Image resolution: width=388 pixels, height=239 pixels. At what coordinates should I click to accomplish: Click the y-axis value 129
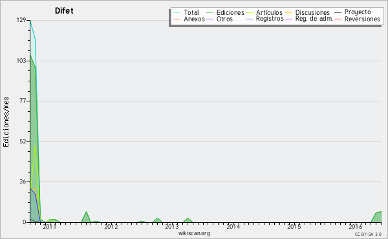click(21, 20)
